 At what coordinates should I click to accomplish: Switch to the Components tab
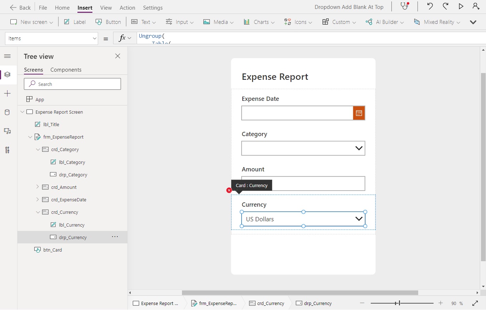66,70
